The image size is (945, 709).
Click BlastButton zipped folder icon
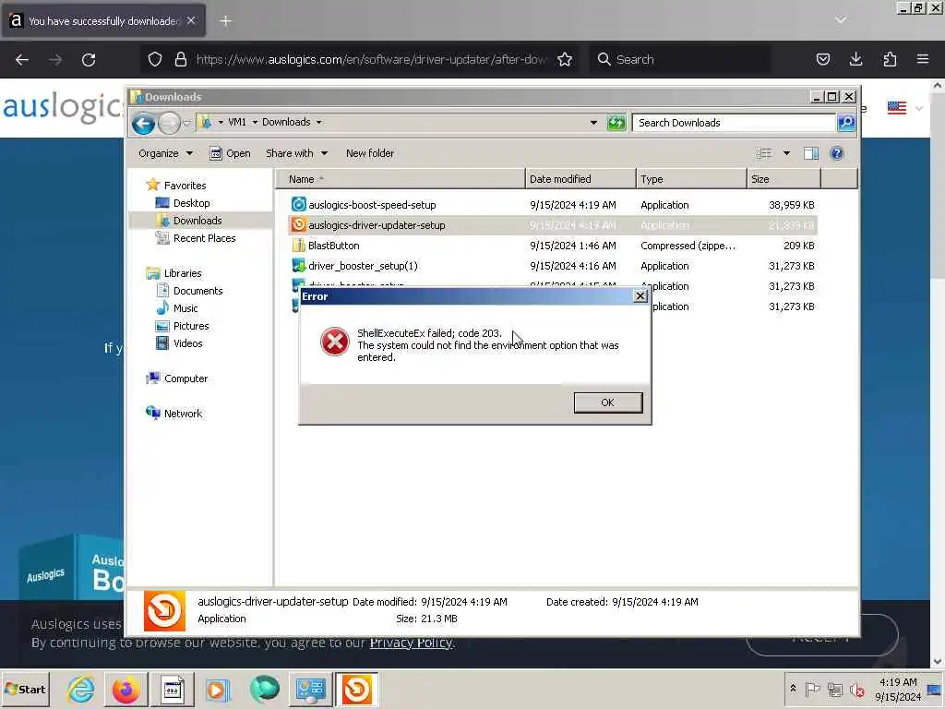298,246
